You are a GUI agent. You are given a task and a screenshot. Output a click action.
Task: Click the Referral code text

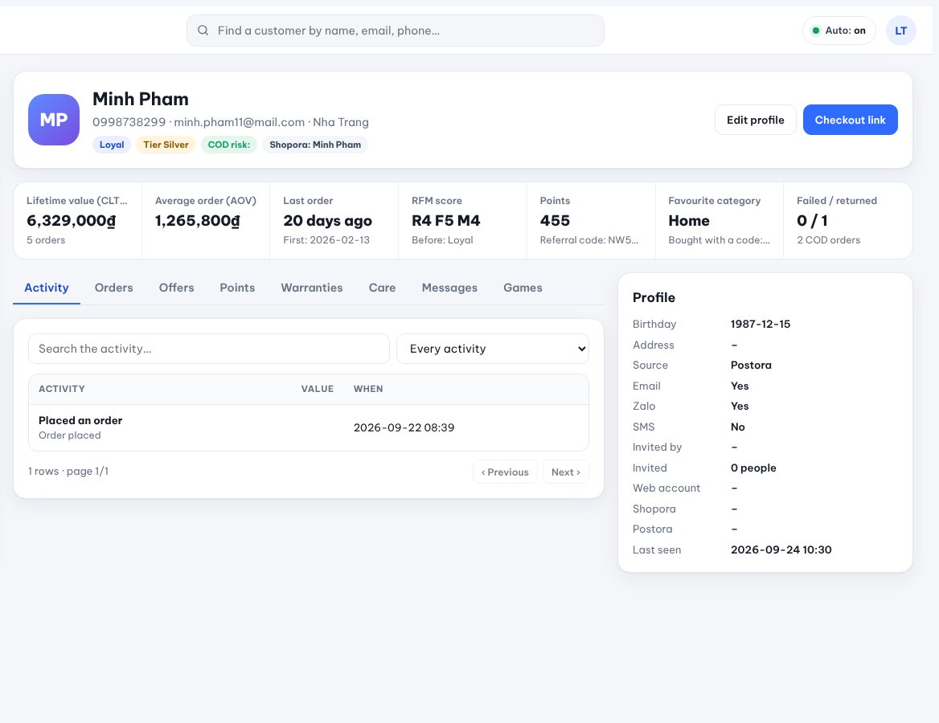(x=588, y=240)
